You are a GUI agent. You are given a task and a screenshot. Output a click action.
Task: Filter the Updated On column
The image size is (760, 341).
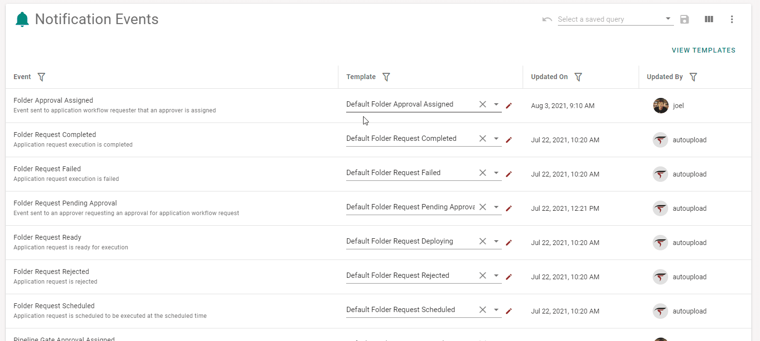tap(578, 77)
